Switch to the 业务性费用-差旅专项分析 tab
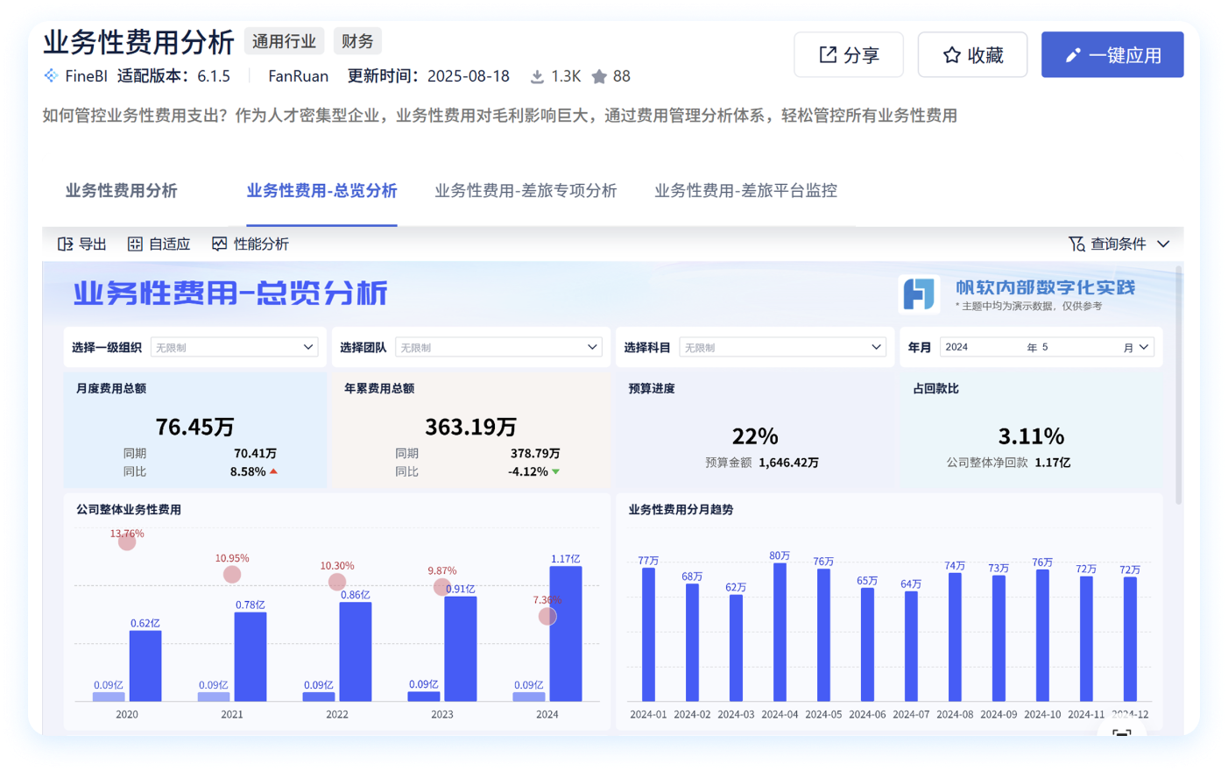This screenshot has width=1228, height=771. [x=526, y=191]
